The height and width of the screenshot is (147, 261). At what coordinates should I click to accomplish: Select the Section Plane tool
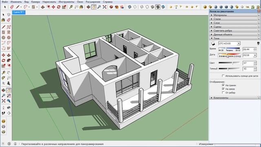(x=9, y=113)
